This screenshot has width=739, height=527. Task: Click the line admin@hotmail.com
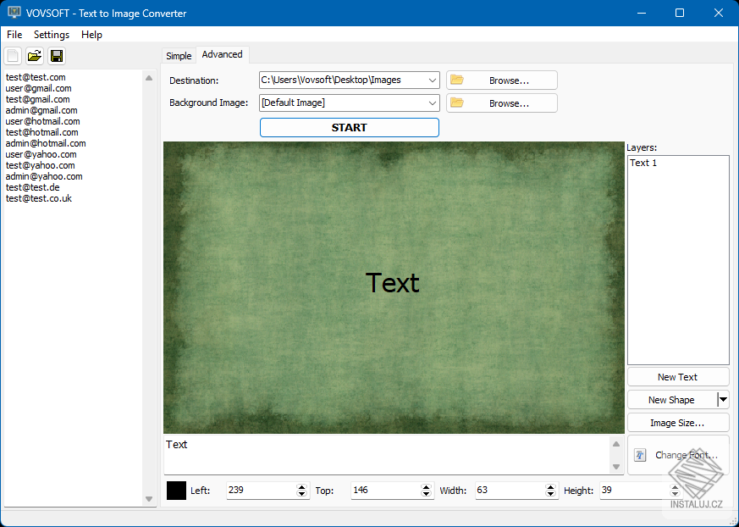tap(46, 143)
